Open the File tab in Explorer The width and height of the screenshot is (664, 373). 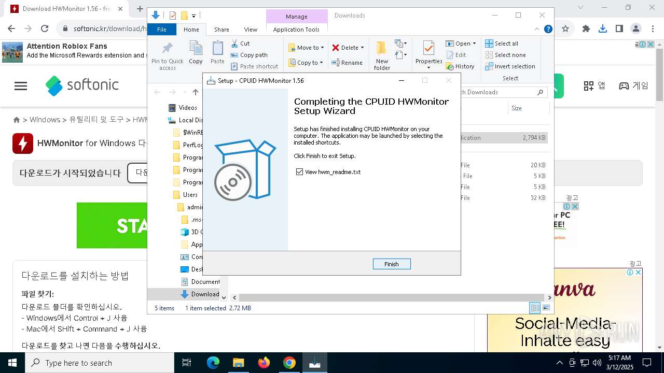pyautogui.click(x=162, y=30)
